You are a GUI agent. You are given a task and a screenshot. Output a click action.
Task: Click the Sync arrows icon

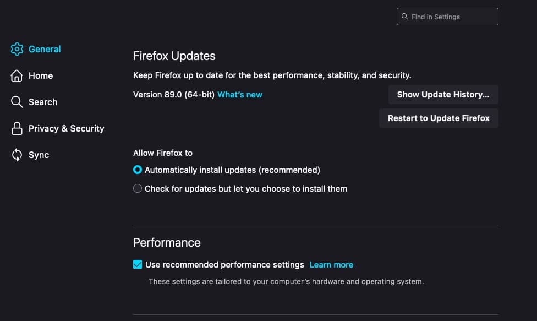click(17, 155)
